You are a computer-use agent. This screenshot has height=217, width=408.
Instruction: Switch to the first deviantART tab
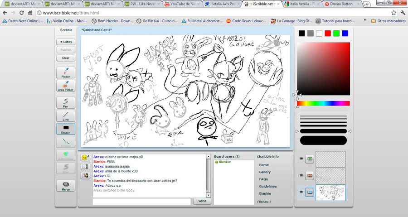coord(22,4)
